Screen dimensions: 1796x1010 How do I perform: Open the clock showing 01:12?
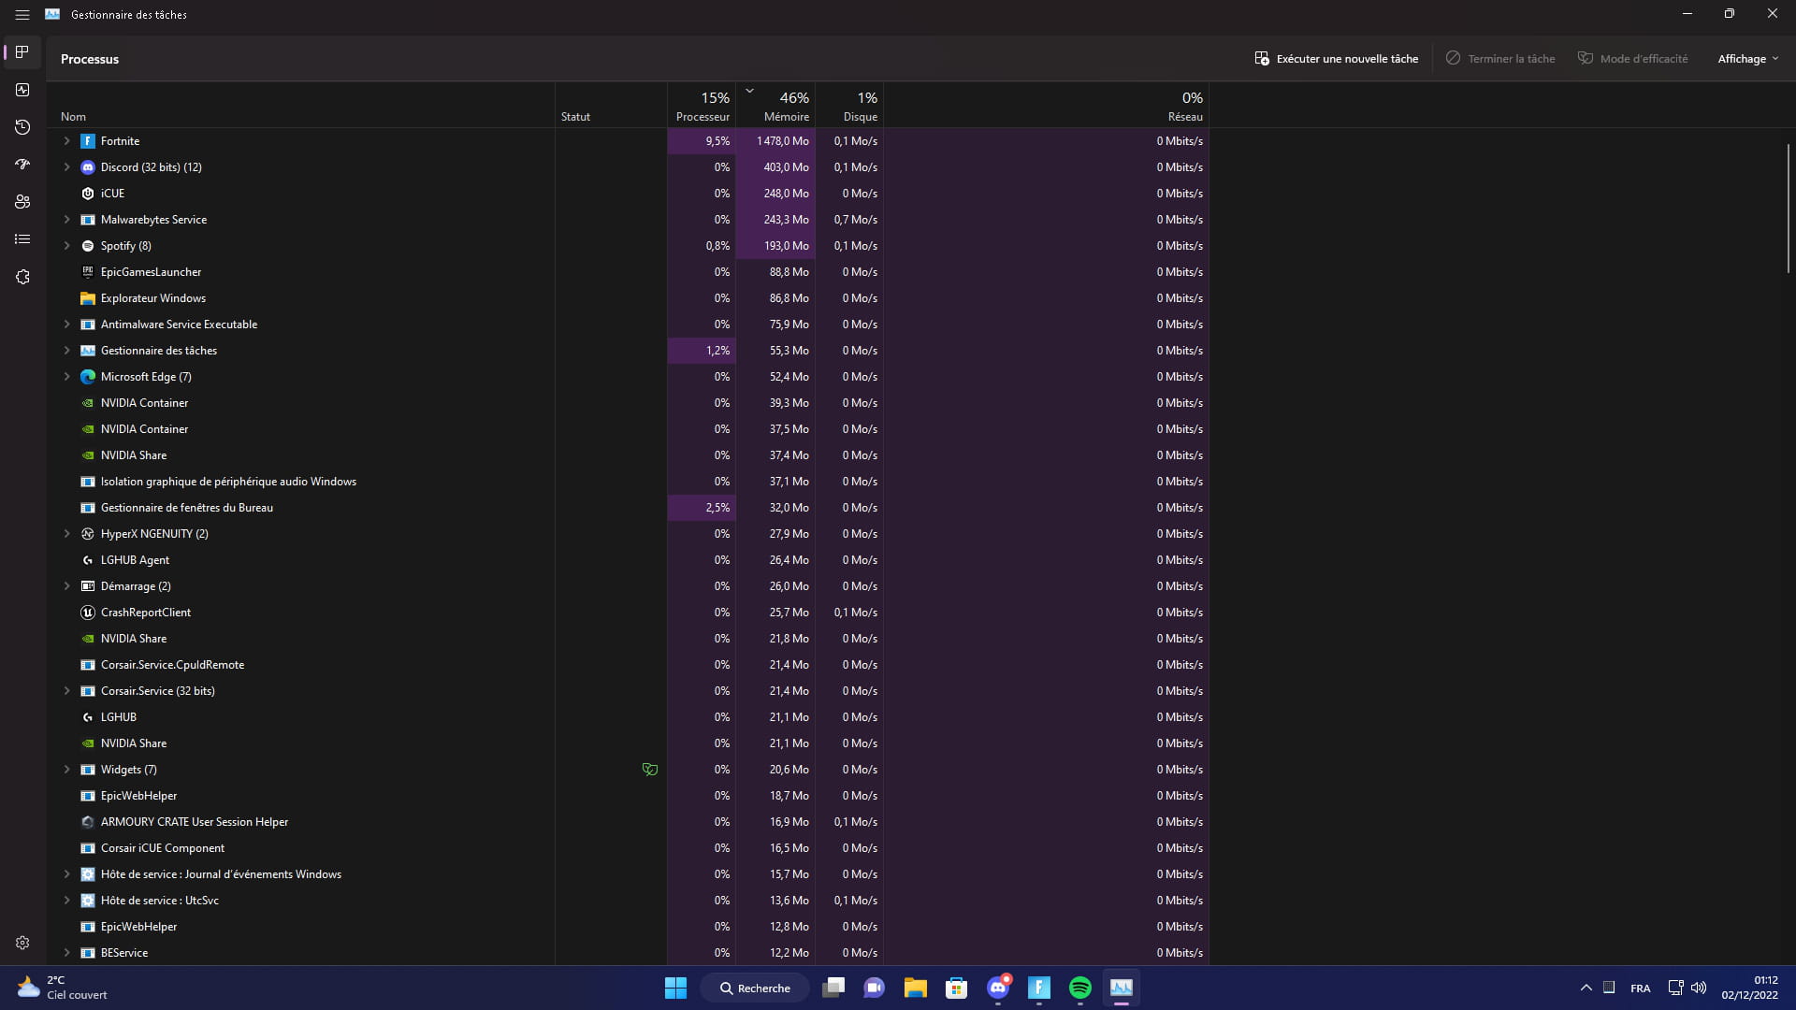(x=1749, y=988)
